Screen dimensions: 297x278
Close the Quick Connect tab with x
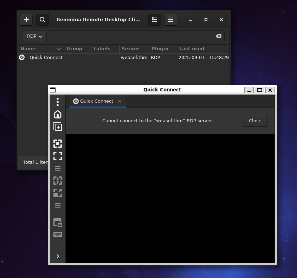(x=120, y=101)
